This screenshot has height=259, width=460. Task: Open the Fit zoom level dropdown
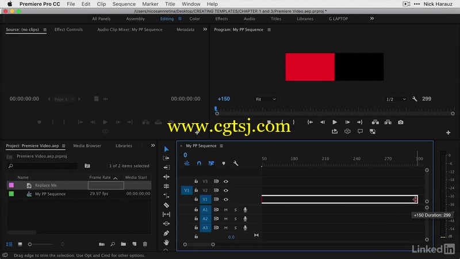(266, 99)
